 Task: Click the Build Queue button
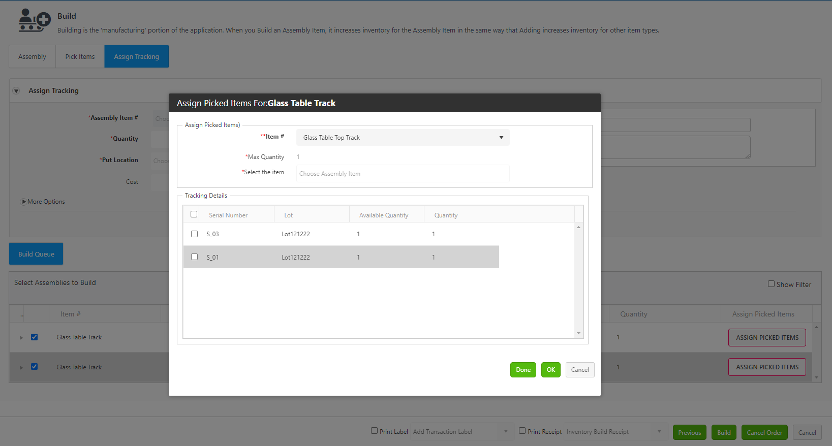pyautogui.click(x=36, y=254)
